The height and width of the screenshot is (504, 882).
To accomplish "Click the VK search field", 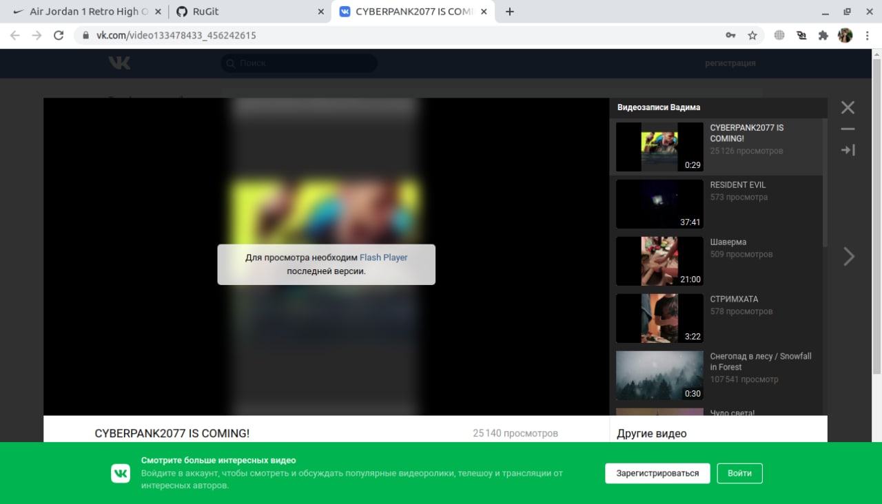I will pos(299,63).
